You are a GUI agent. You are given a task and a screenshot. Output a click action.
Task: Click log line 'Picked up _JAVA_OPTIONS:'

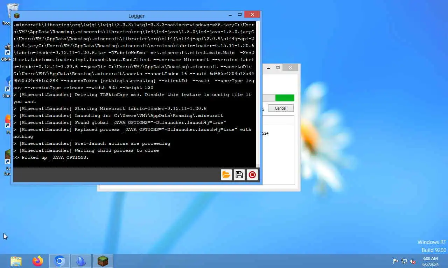coord(51,157)
